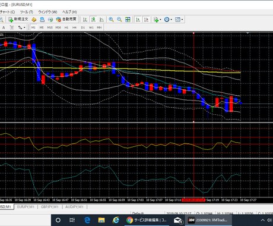Viewport: 273px width, 226px height.
Task: Switch chart to candlestick type
Action: point(93,20)
